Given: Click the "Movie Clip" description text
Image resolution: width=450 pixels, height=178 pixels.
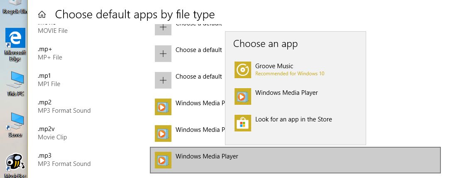Looking at the screenshot, I should [x=52, y=137].
